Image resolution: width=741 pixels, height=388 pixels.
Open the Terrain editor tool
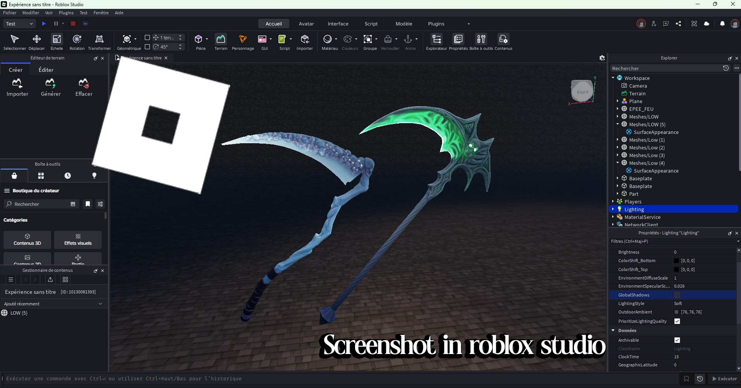221,42
